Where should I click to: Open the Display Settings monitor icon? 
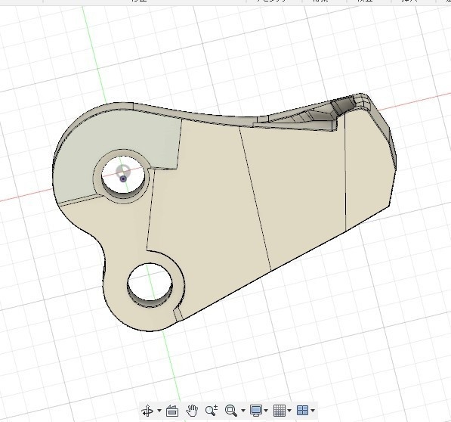(x=256, y=411)
